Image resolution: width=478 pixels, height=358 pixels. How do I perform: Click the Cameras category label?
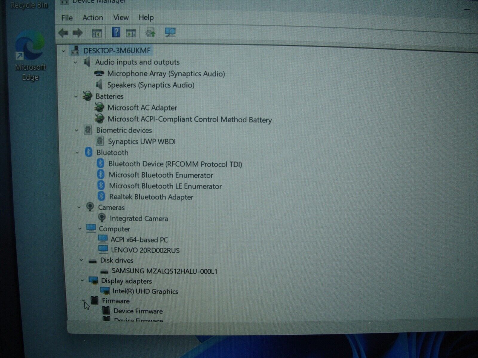click(x=111, y=207)
